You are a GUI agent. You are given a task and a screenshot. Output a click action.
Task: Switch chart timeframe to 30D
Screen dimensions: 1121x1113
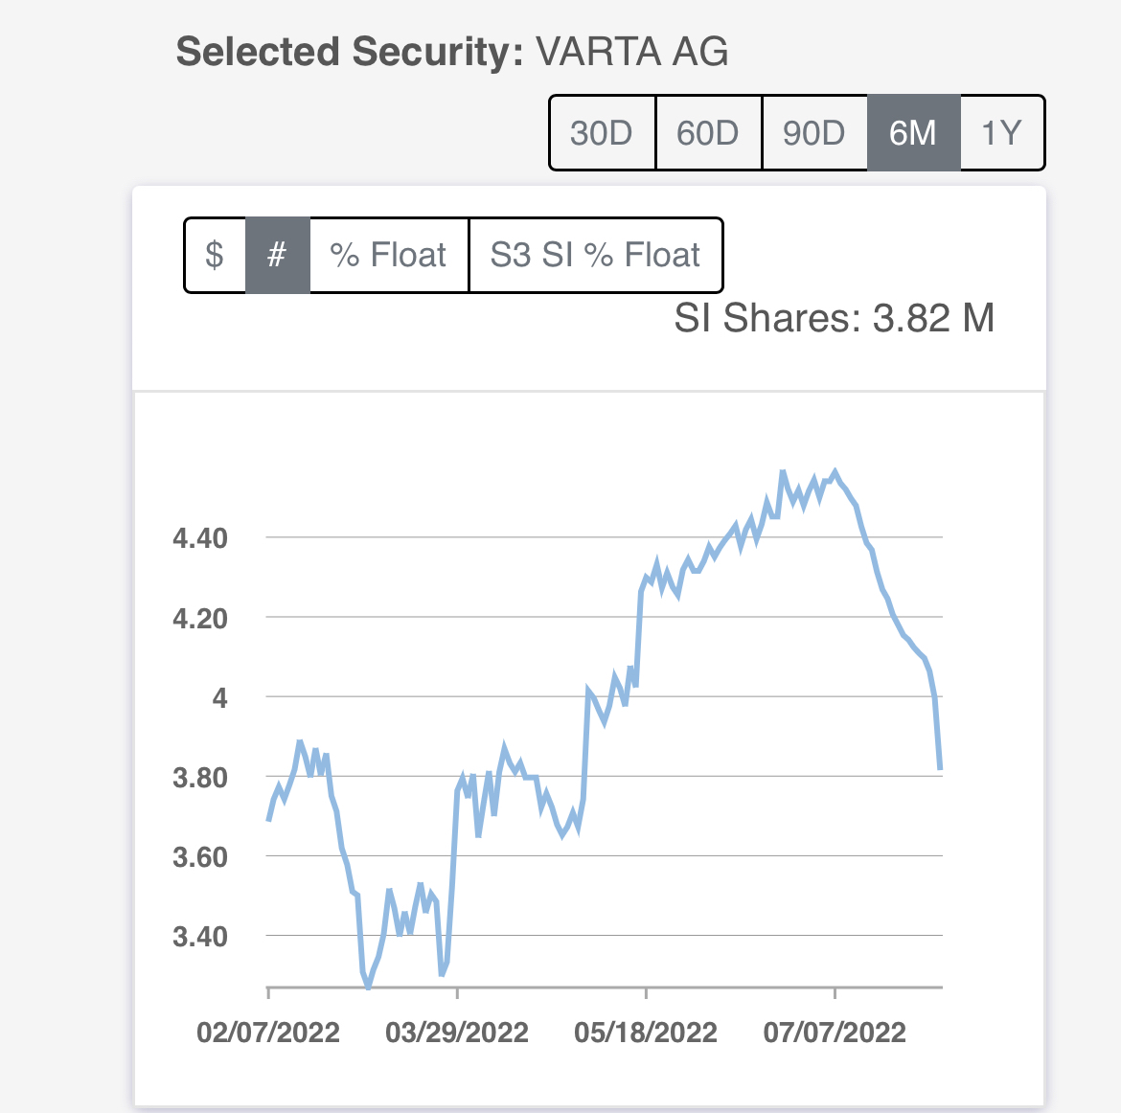click(x=602, y=133)
